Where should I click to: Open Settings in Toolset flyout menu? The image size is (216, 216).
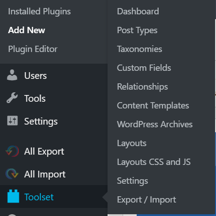133,181
